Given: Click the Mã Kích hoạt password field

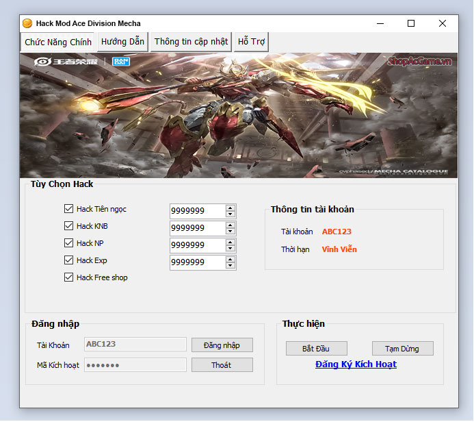Looking at the screenshot, I should (x=135, y=365).
